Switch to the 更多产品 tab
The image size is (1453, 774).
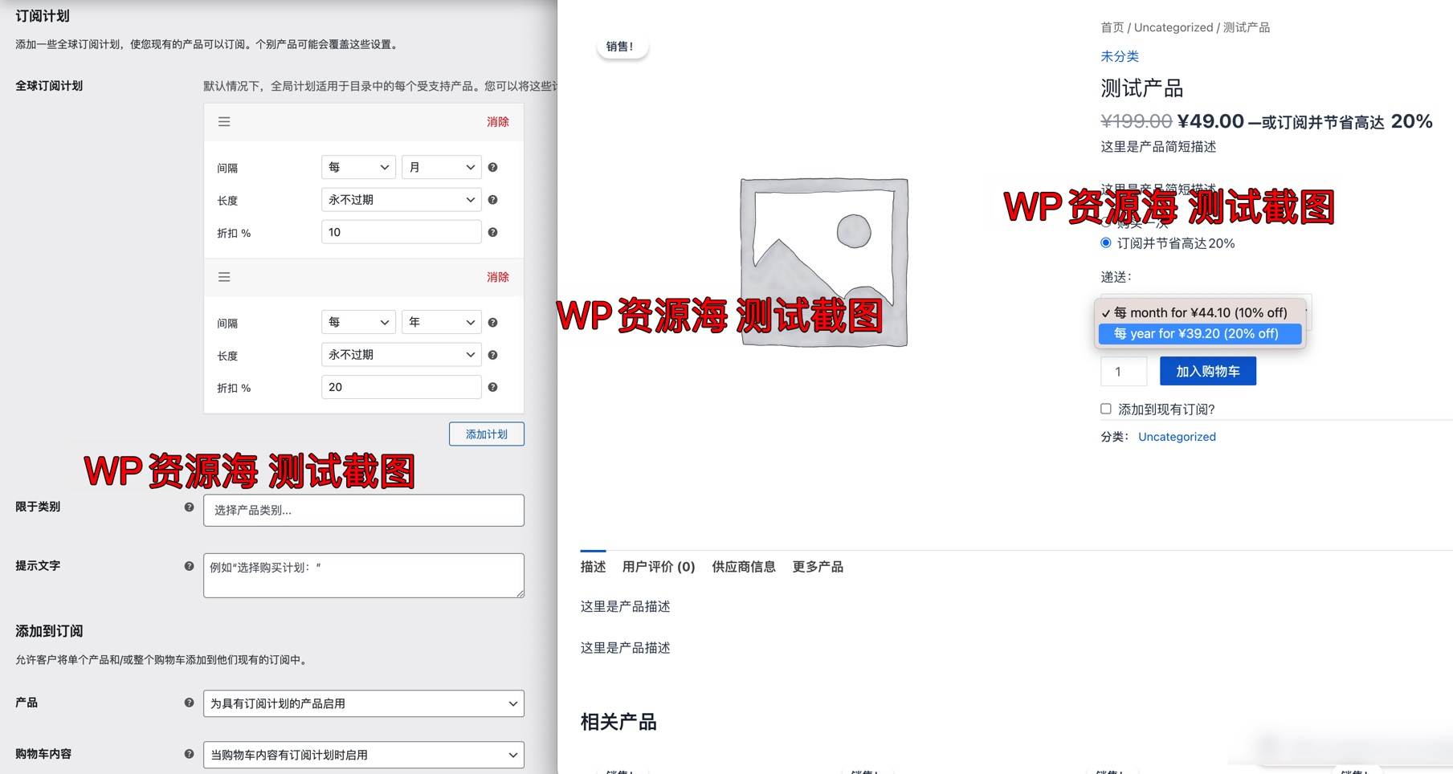[x=818, y=567]
